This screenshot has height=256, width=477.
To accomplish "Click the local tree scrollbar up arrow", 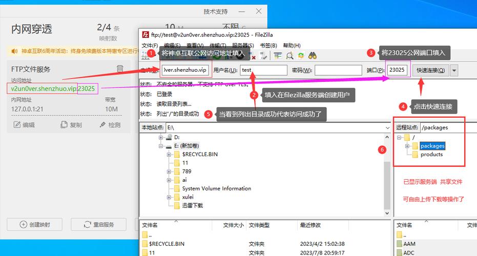I will coord(387,137).
